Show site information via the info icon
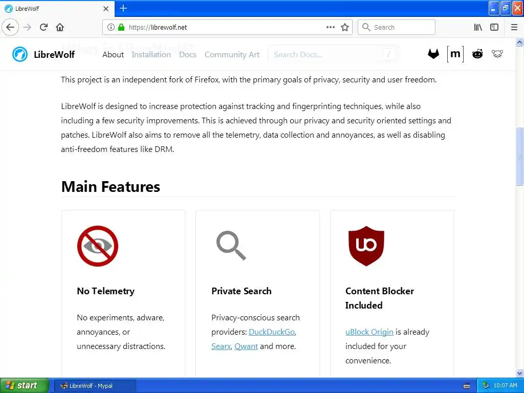 111,27
